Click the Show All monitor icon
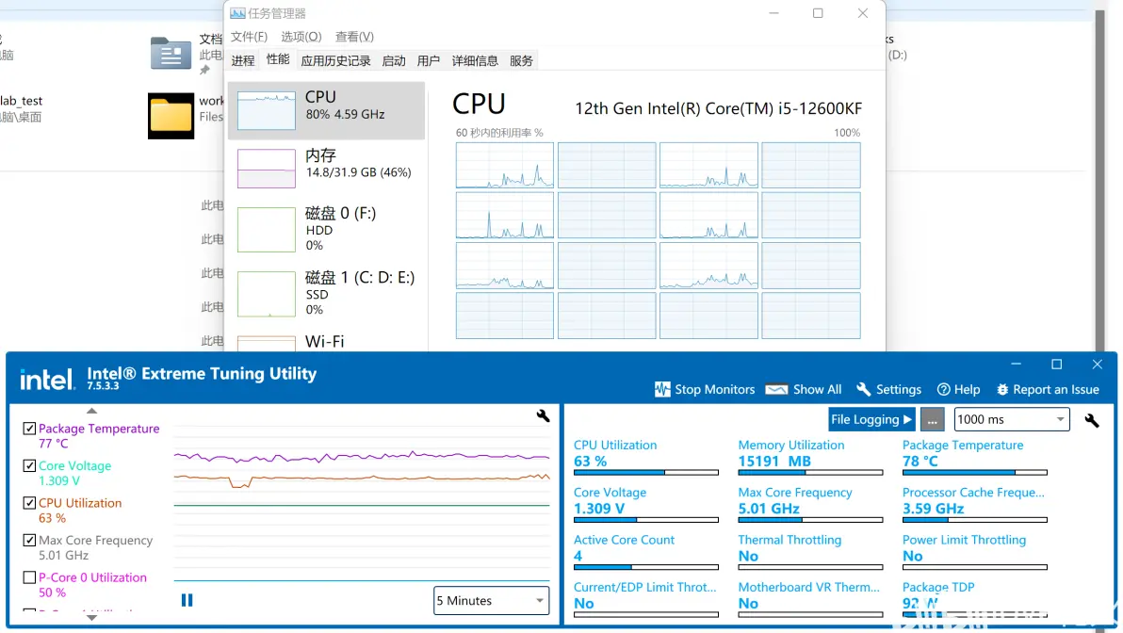The width and height of the screenshot is (1123, 633). [776, 390]
